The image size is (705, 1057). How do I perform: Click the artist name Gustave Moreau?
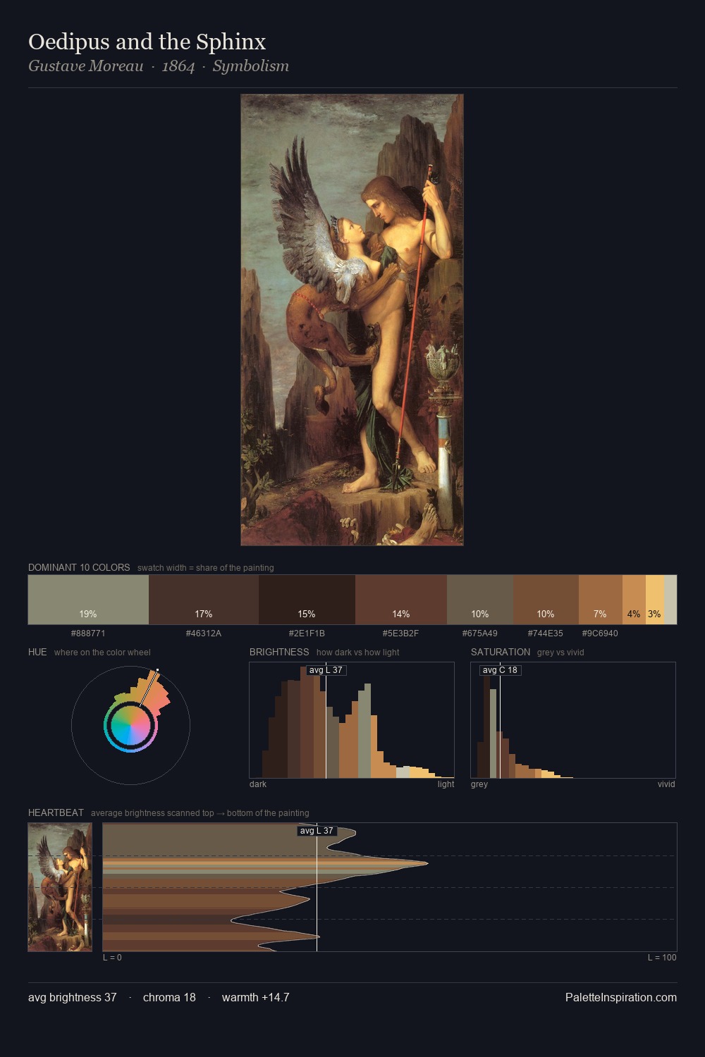coord(86,66)
